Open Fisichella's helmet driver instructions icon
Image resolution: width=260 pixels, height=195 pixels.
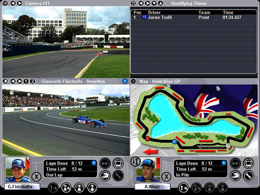(105, 176)
